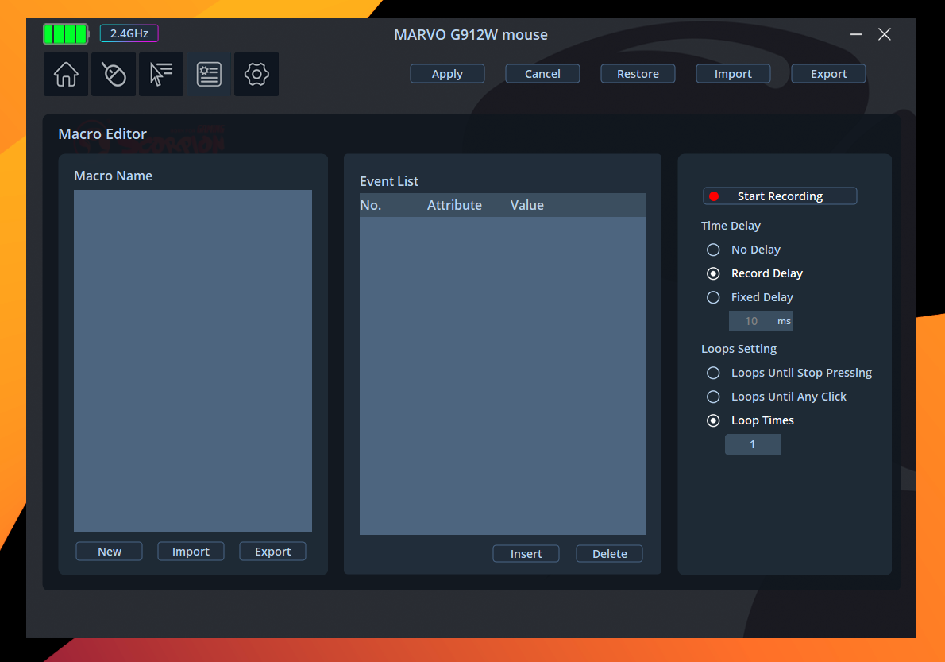Choose Loops Until Any Click
This screenshot has height=662, width=945.
[713, 397]
